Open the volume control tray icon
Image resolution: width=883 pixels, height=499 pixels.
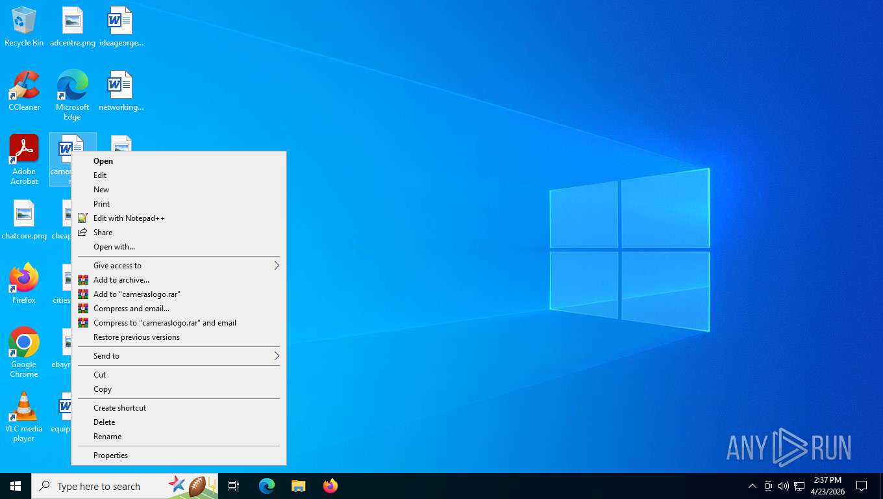tap(784, 486)
